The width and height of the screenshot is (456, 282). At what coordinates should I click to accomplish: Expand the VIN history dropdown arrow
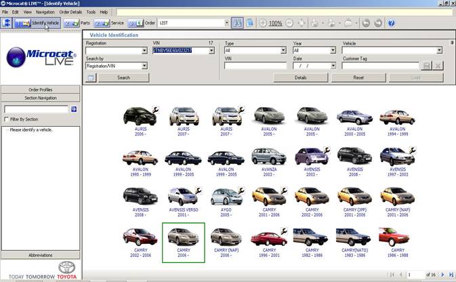coord(211,51)
